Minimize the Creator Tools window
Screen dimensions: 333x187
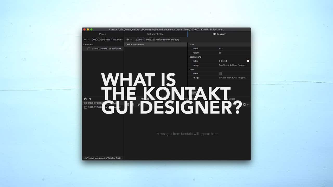(x=88, y=30)
